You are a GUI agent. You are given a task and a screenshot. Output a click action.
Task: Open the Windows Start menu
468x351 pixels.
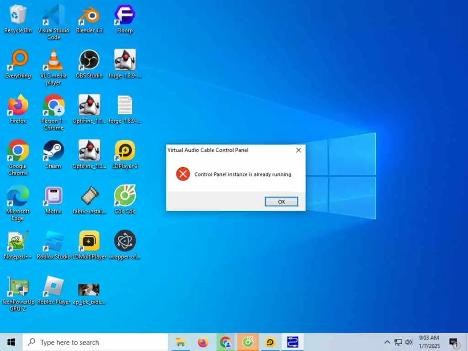11,342
